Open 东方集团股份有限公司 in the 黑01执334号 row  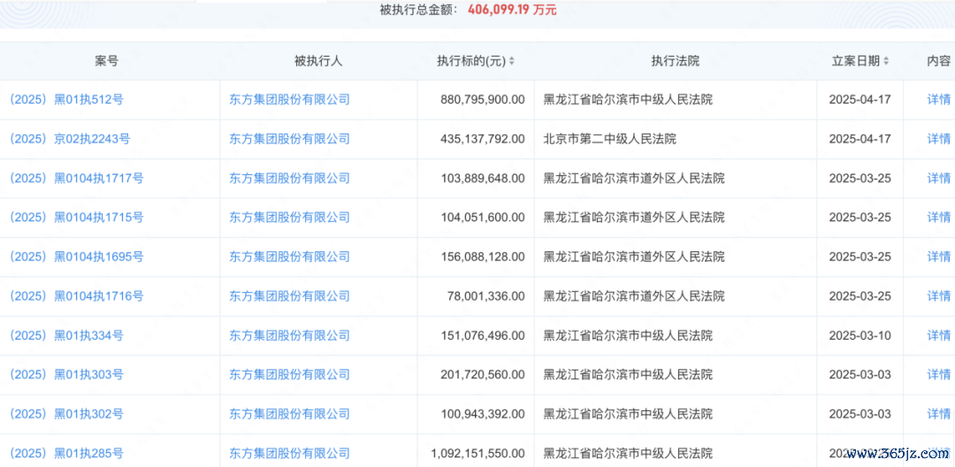(x=290, y=335)
